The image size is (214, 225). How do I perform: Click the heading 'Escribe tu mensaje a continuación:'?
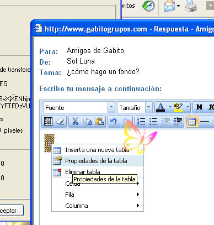(100, 88)
